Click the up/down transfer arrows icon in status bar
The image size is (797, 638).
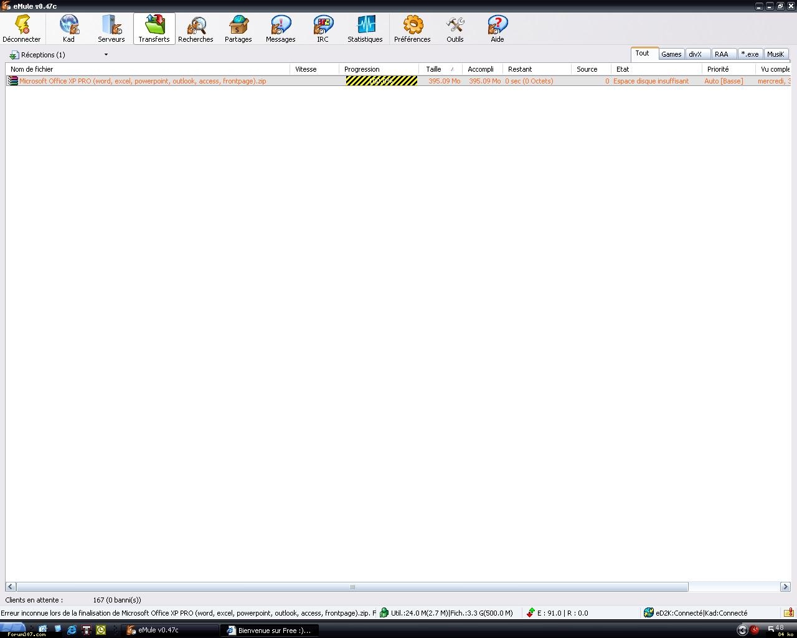(x=531, y=613)
